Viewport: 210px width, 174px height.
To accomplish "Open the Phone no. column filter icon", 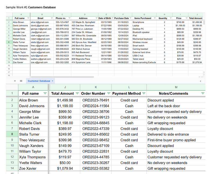I will pyautogui.click(x=69, y=18).
